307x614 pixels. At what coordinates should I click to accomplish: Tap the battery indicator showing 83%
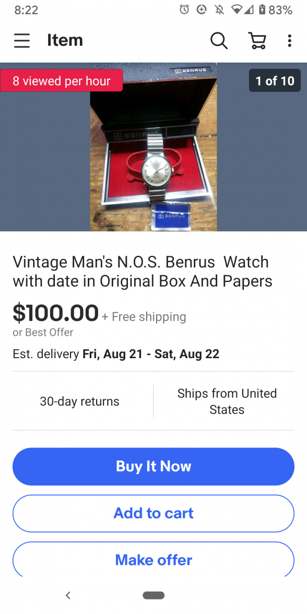276,10
